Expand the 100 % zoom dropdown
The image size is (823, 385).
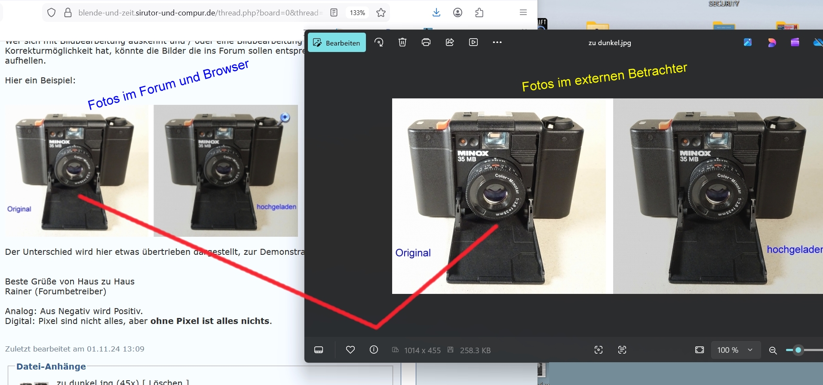pyautogui.click(x=750, y=350)
